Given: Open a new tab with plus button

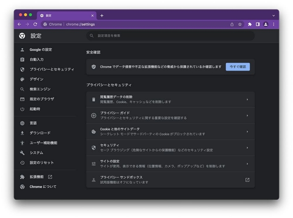Looking at the screenshot, I should coord(102,16).
